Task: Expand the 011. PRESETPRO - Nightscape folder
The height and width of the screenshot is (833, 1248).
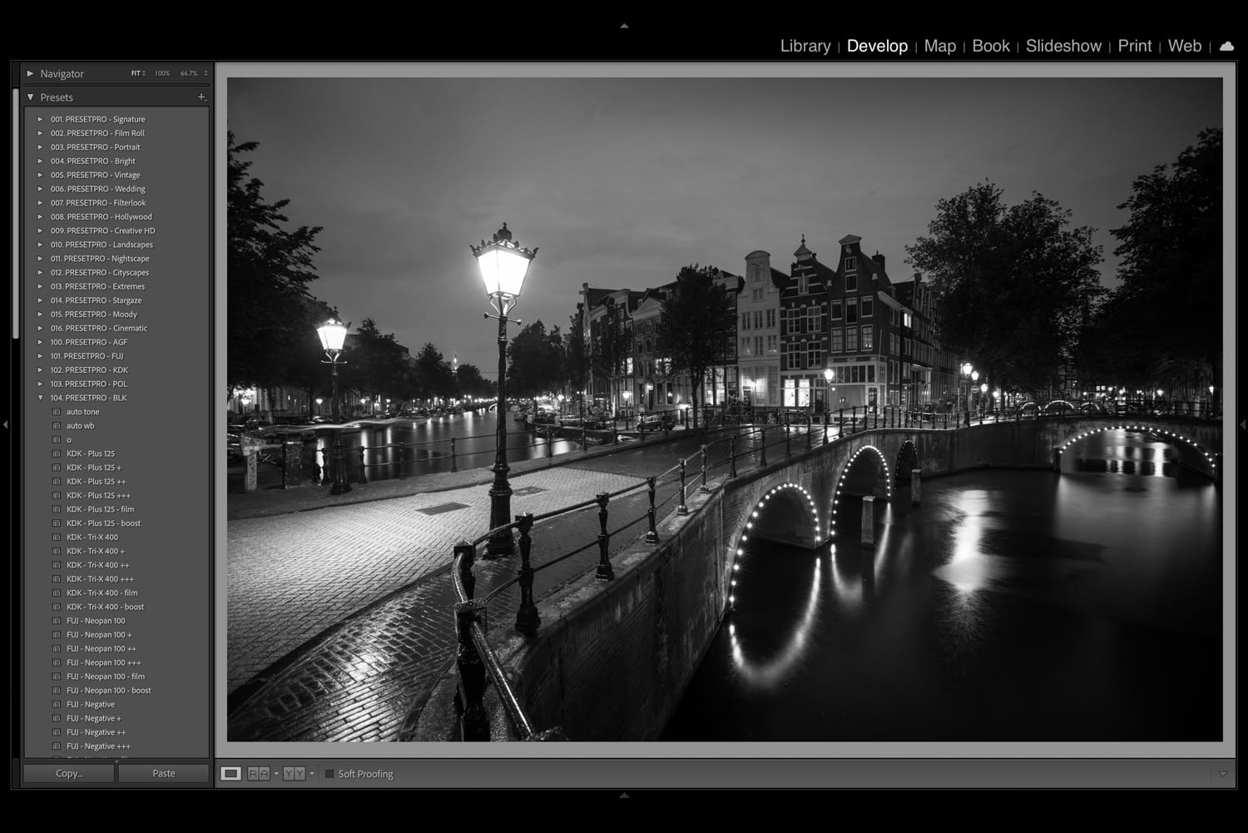Action: (x=40, y=259)
